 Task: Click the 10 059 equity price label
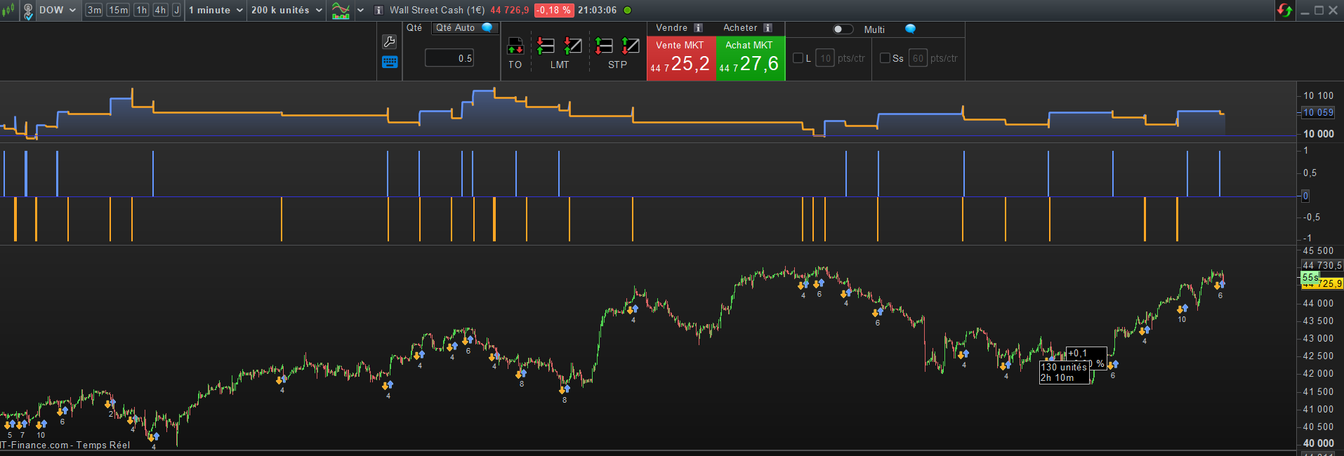[x=1317, y=112]
